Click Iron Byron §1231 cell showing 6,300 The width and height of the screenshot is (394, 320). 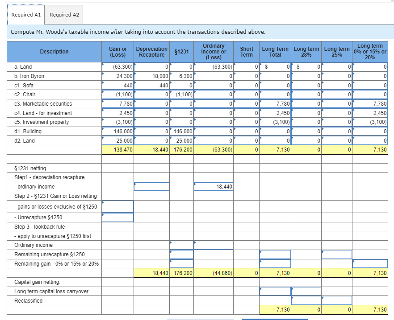[181, 76]
